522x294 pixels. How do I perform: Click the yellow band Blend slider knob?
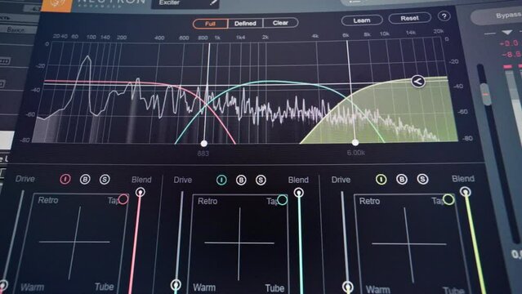tap(466, 192)
